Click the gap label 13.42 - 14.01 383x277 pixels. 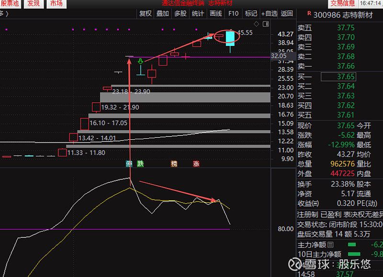[97, 138]
